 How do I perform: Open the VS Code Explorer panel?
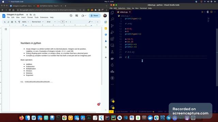click(112, 13)
